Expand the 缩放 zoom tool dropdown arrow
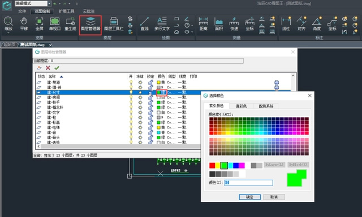 coord(8,33)
